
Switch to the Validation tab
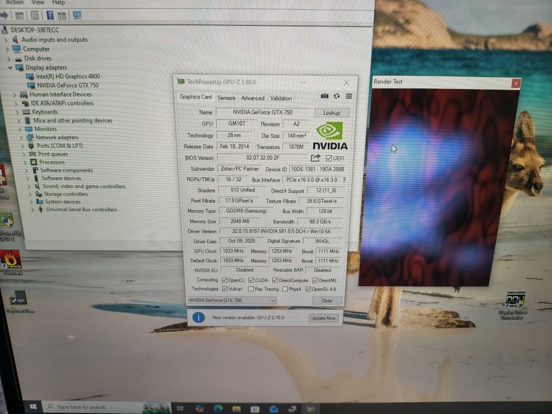[x=280, y=98]
